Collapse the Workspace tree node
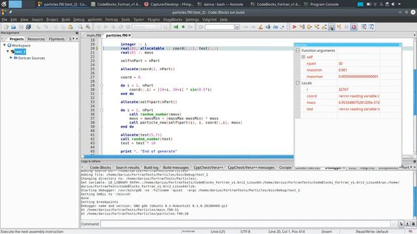This screenshot has height=234, width=417. pos(5,45)
